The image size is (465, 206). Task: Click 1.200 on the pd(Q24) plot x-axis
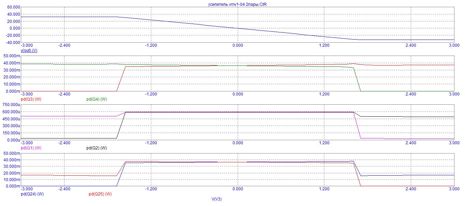324,189
